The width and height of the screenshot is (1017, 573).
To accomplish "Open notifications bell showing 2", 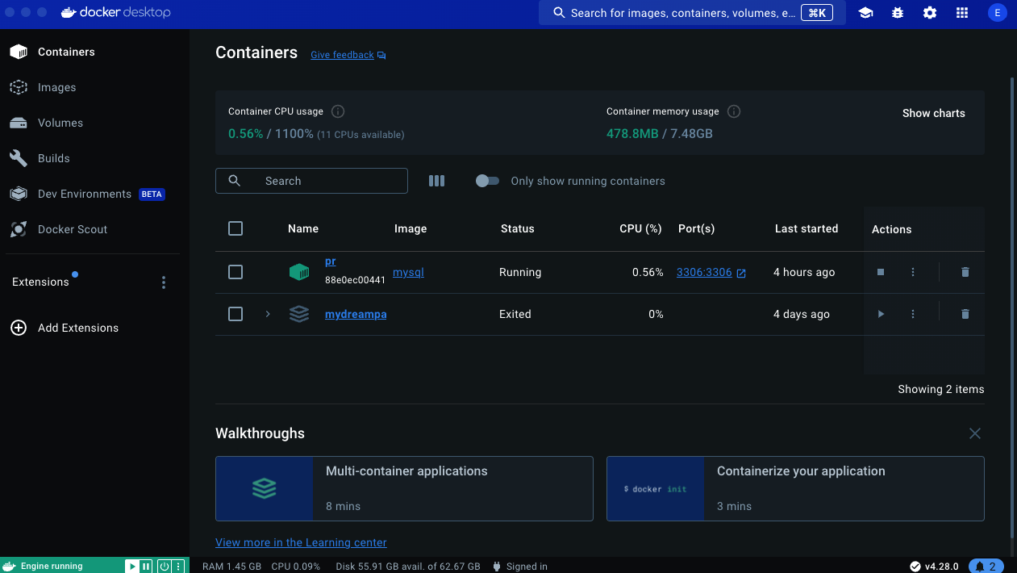I will 986,567.
